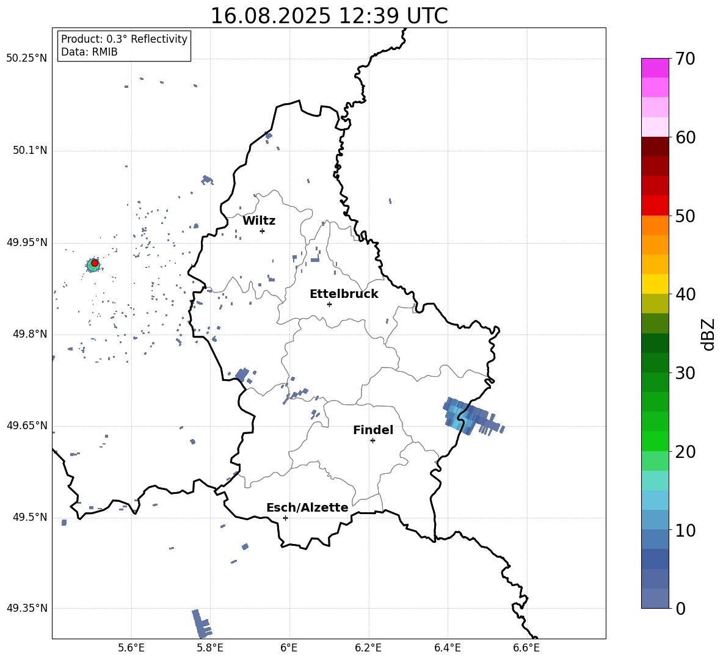
Task: Click the 6.4°E longitude label
Action: pyautogui.click(x=447, y=648)
